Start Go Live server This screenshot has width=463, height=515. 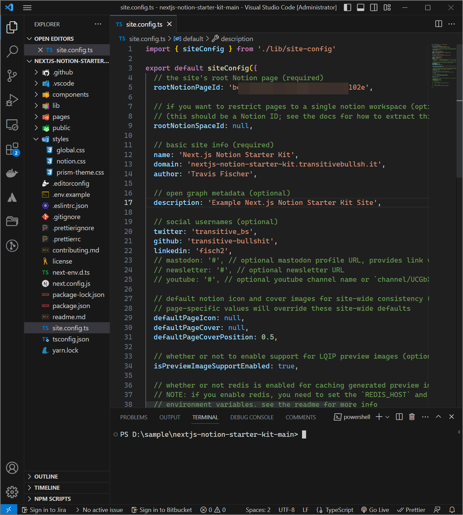pyautogui.click(x=375, y=510)
